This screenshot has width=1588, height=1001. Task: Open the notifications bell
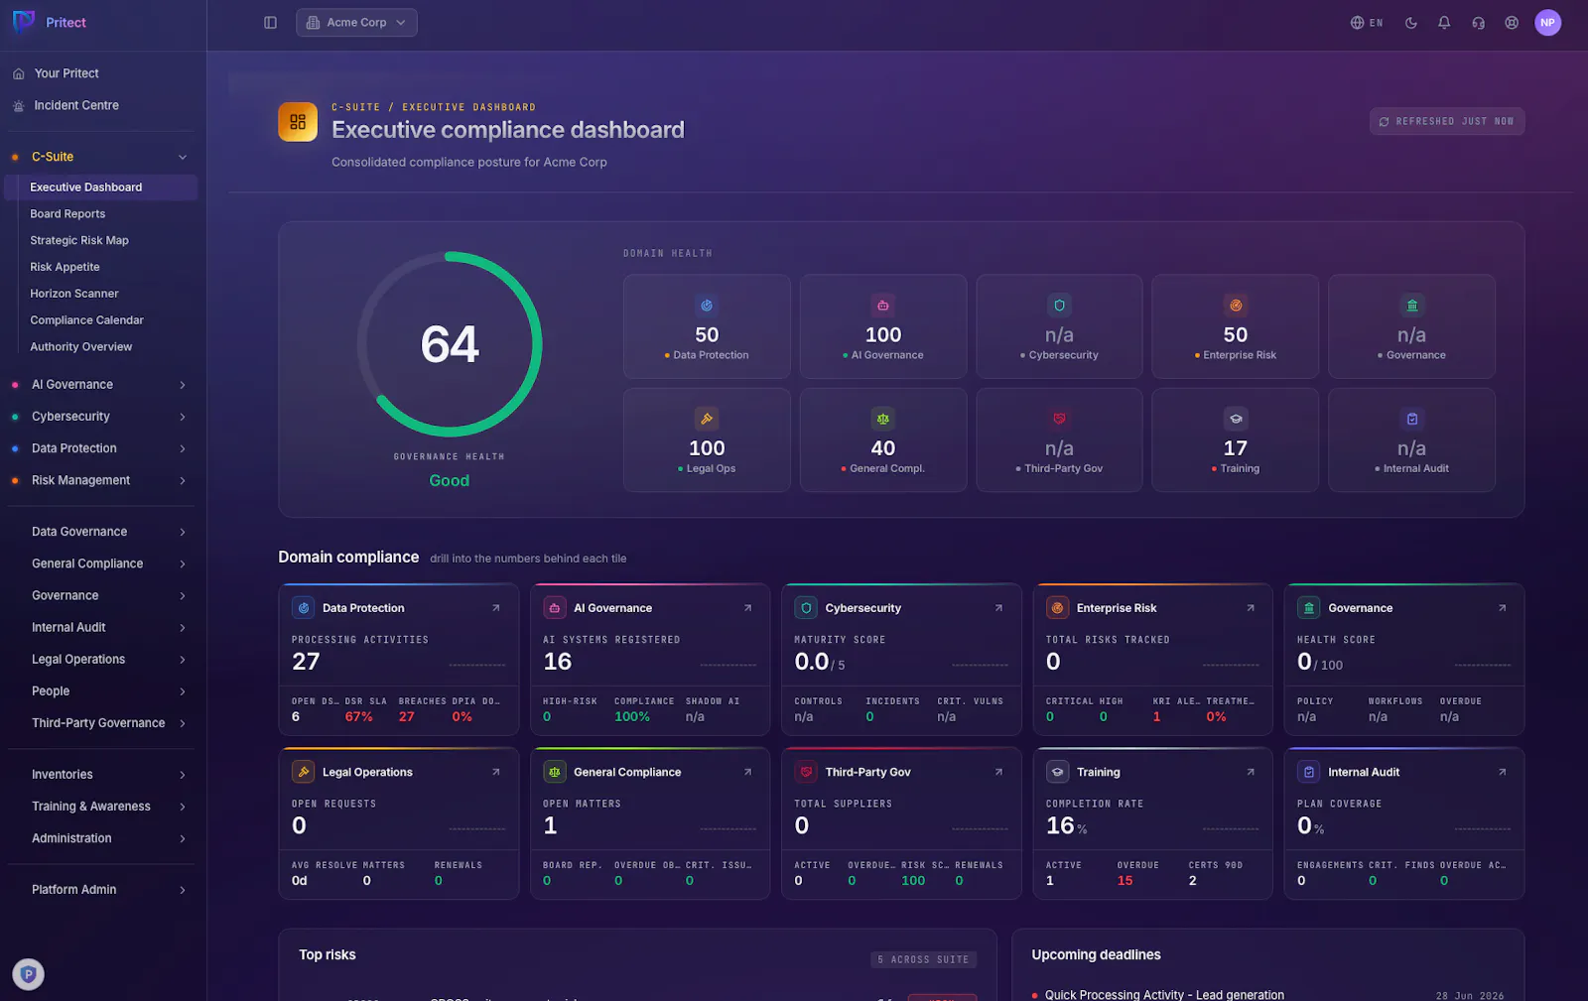(x=1444, y=23)
